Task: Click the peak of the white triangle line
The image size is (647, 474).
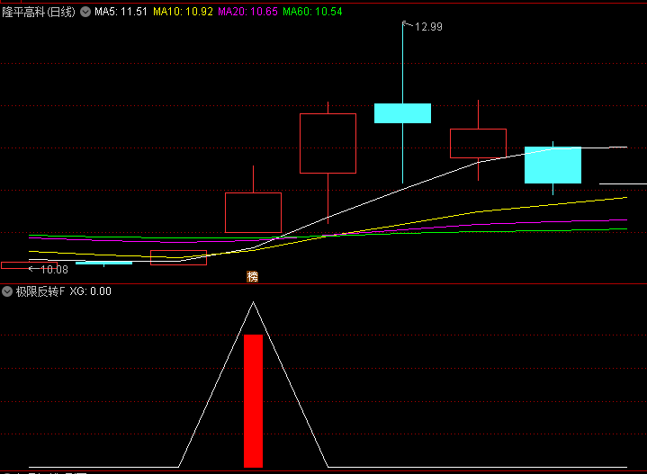Action: pos(253,303)
